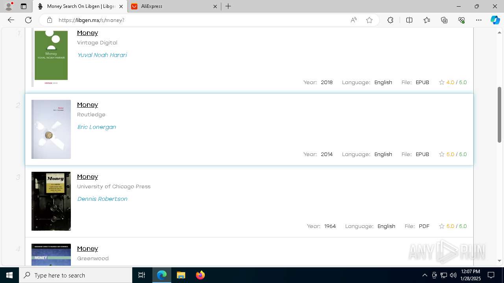The width and height of the screenshot is (504, 283).
Task: Open the volume speaker icon
Action: [x=453, y=275]
